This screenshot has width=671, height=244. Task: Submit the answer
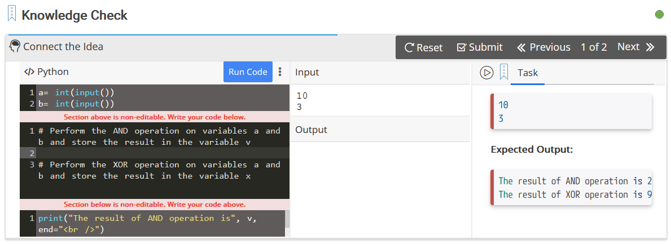coord(480,47)
